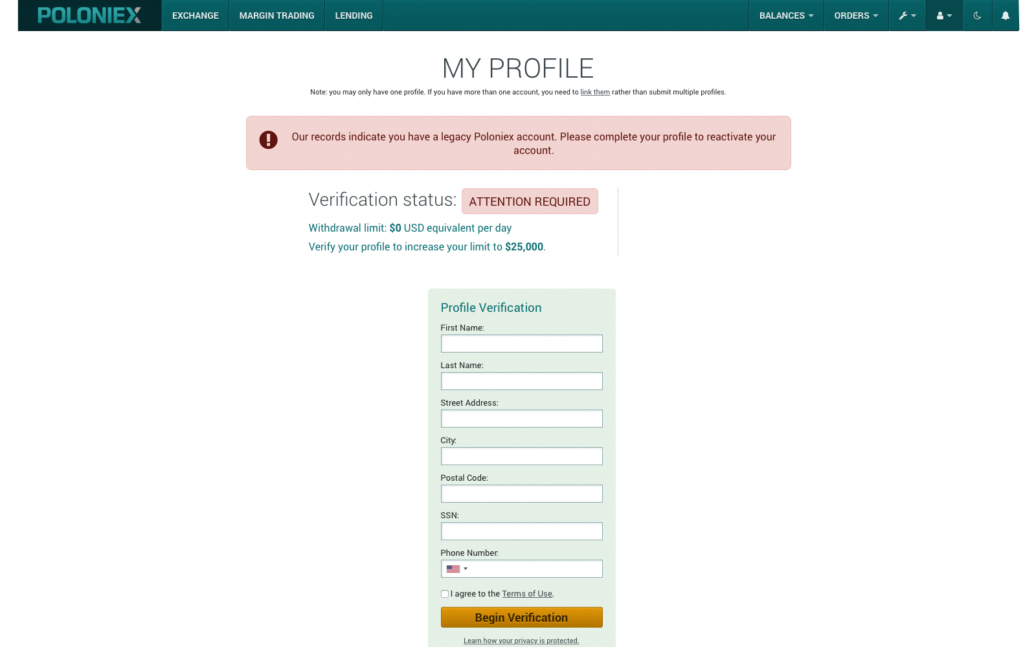Expand the Balances dropdown
1036x647 pixels.
(x=786, y=16)
